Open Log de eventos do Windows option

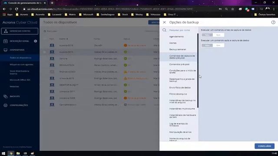pyautogui.click(x=179, y=124)
